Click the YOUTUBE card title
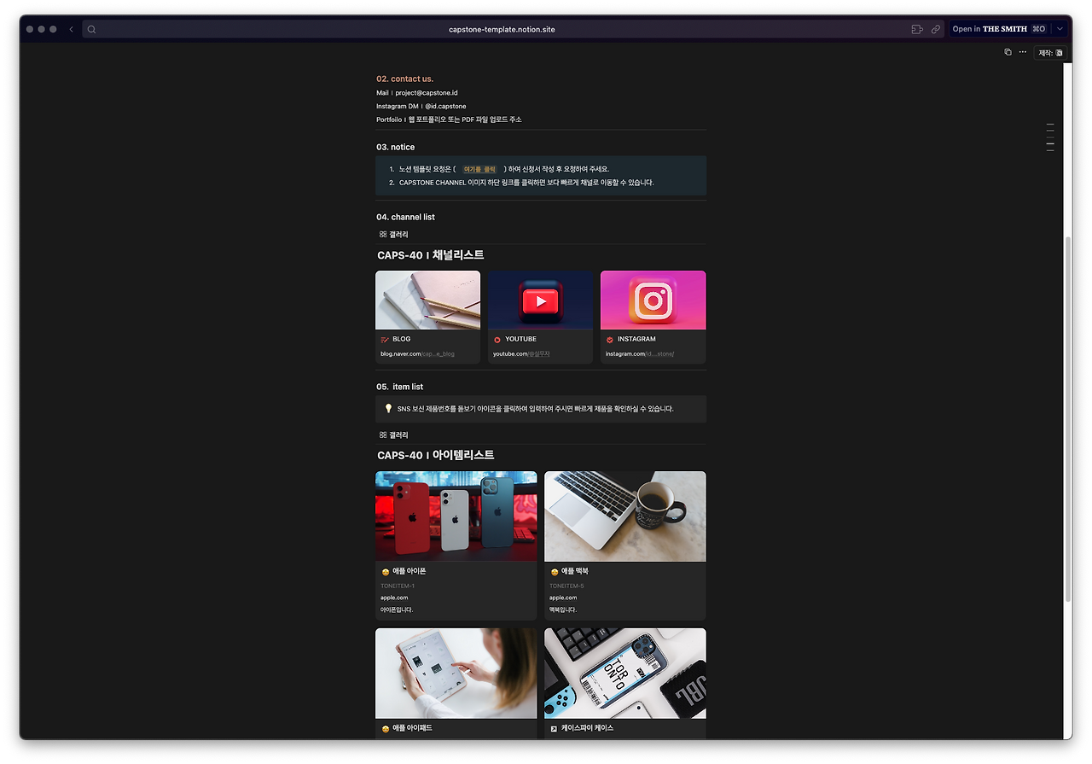Screen dimensions: 1092x764 pos(520,340)
